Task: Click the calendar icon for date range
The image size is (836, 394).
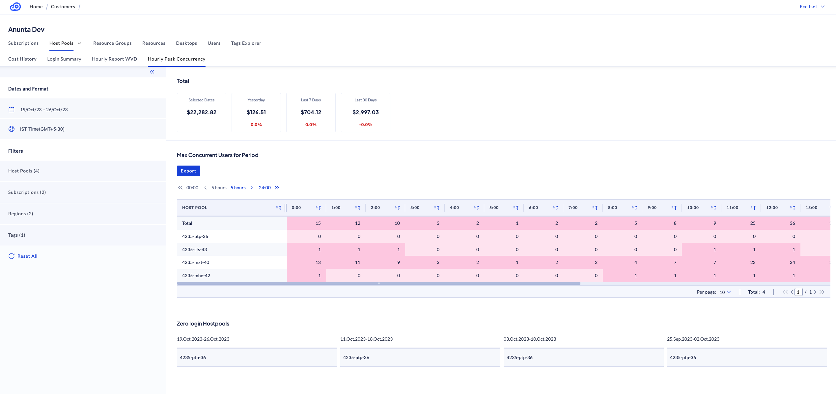Action: pos(12,110)
